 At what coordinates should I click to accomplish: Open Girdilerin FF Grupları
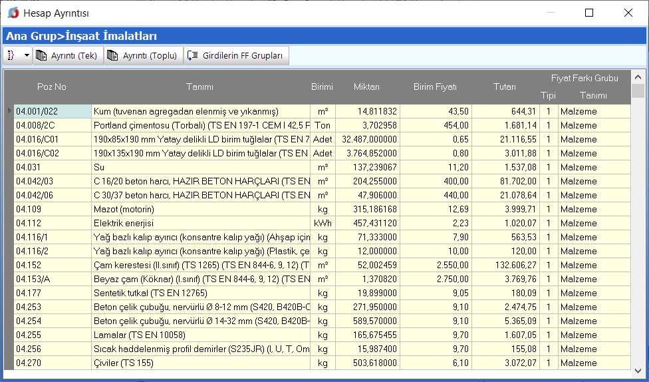click(236, 55)
